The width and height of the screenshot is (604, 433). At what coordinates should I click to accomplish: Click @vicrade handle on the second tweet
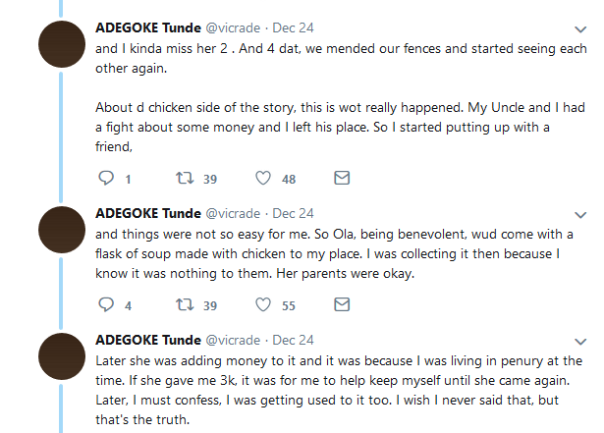click(233, 214)
